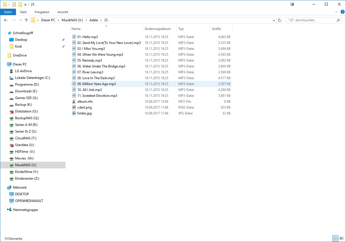346x242 pixels.
Task: Click the Netzwerk icon in sidebar
Action: [9, 187]
